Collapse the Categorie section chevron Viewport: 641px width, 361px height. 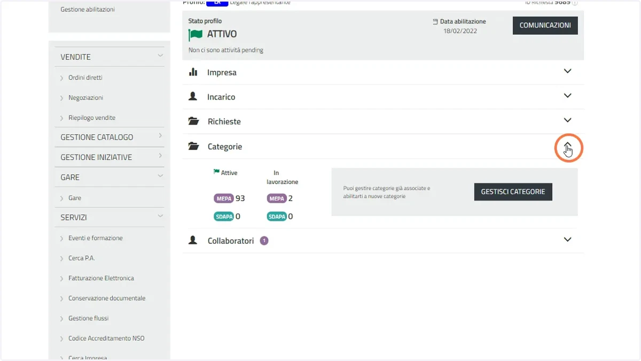coord(568,145)
